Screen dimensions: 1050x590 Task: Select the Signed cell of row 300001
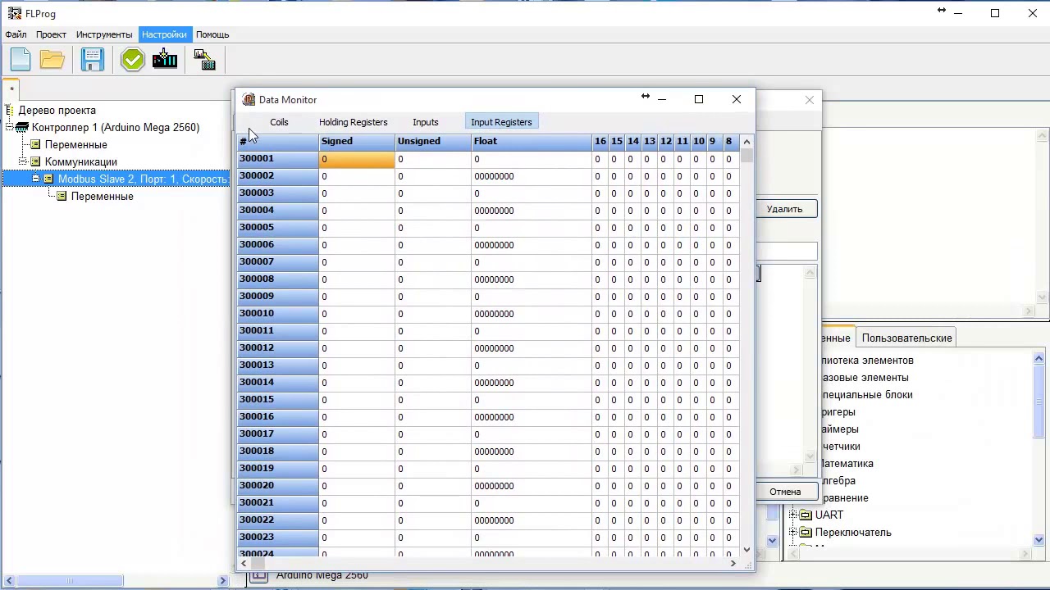(357, 159)
